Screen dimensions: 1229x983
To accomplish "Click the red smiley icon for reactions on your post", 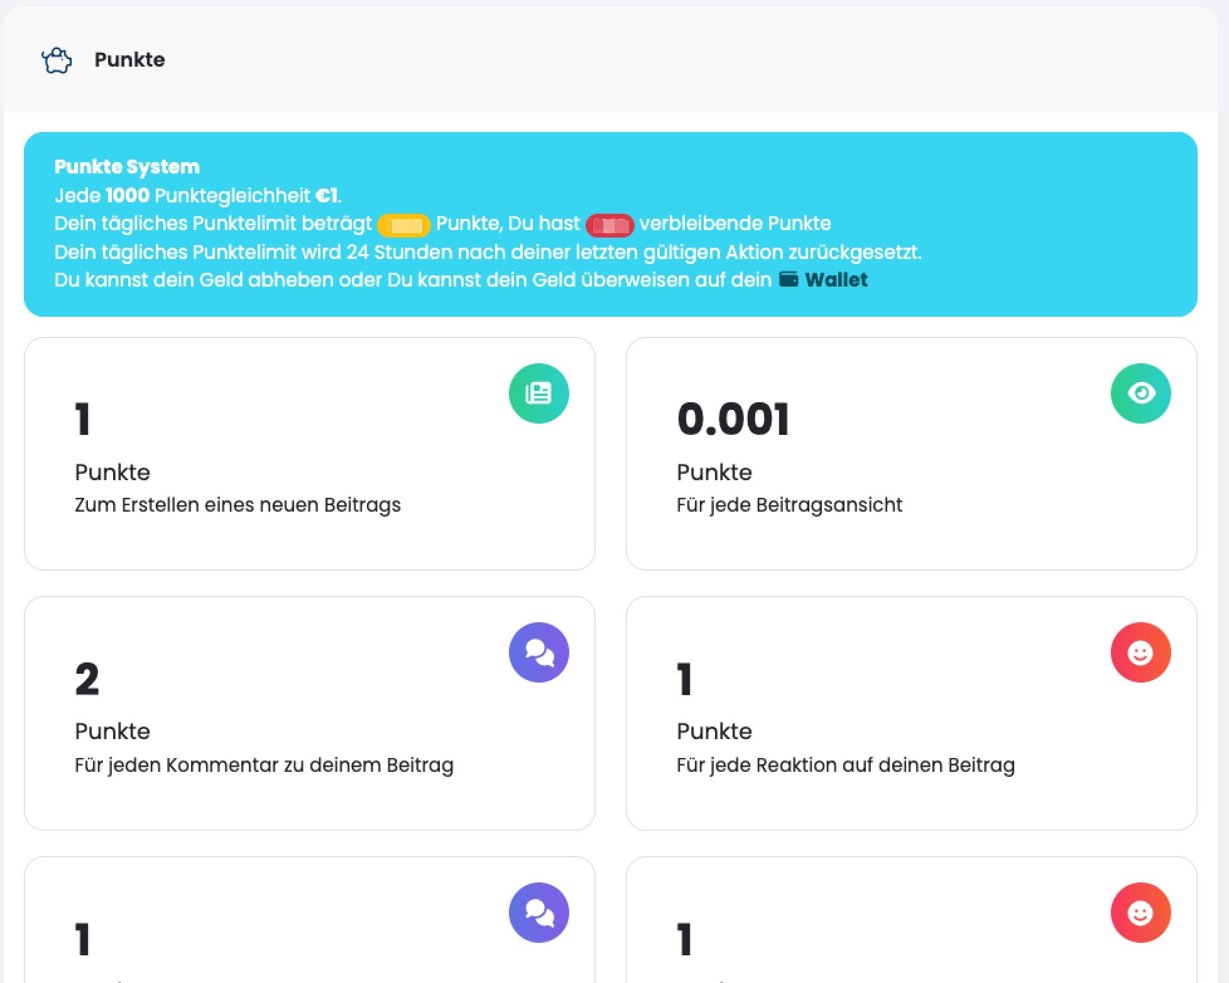I will click(x=1140, y=652).
